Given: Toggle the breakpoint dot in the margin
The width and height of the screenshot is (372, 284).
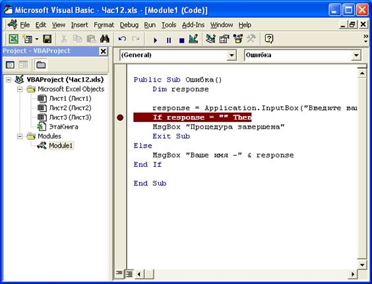Looking at the screenshot, I should click(120, 117).
